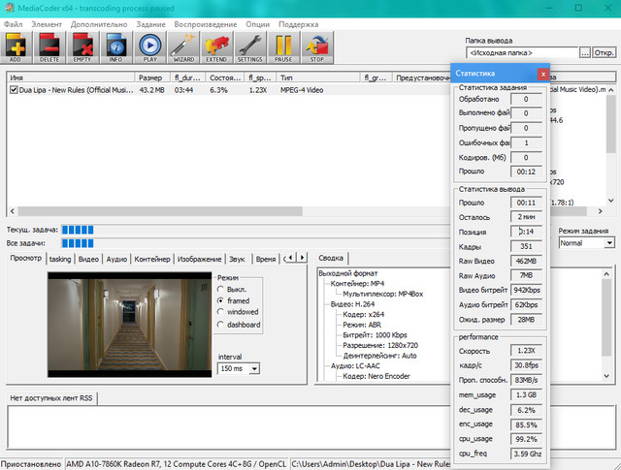Open SETTINGS wrench icon

click(250, 46)
